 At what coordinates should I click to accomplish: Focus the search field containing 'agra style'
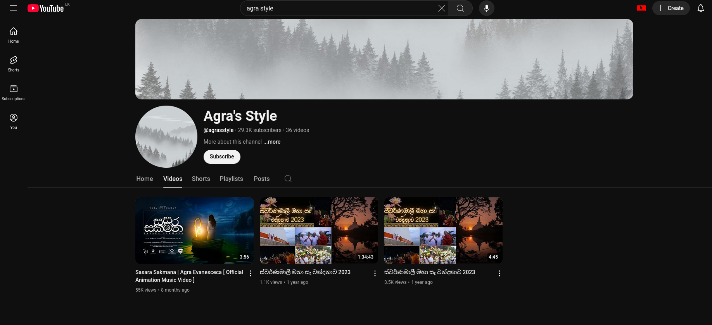[340, 8]
